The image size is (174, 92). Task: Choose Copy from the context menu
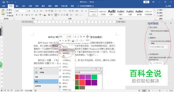click(67, 50)
